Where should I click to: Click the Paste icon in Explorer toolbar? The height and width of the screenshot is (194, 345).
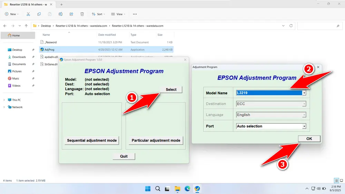[50, 14]
